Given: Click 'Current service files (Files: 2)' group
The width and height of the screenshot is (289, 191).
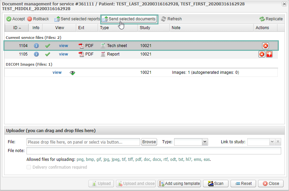Looking at the screenshot, I should tap(33, 38).
